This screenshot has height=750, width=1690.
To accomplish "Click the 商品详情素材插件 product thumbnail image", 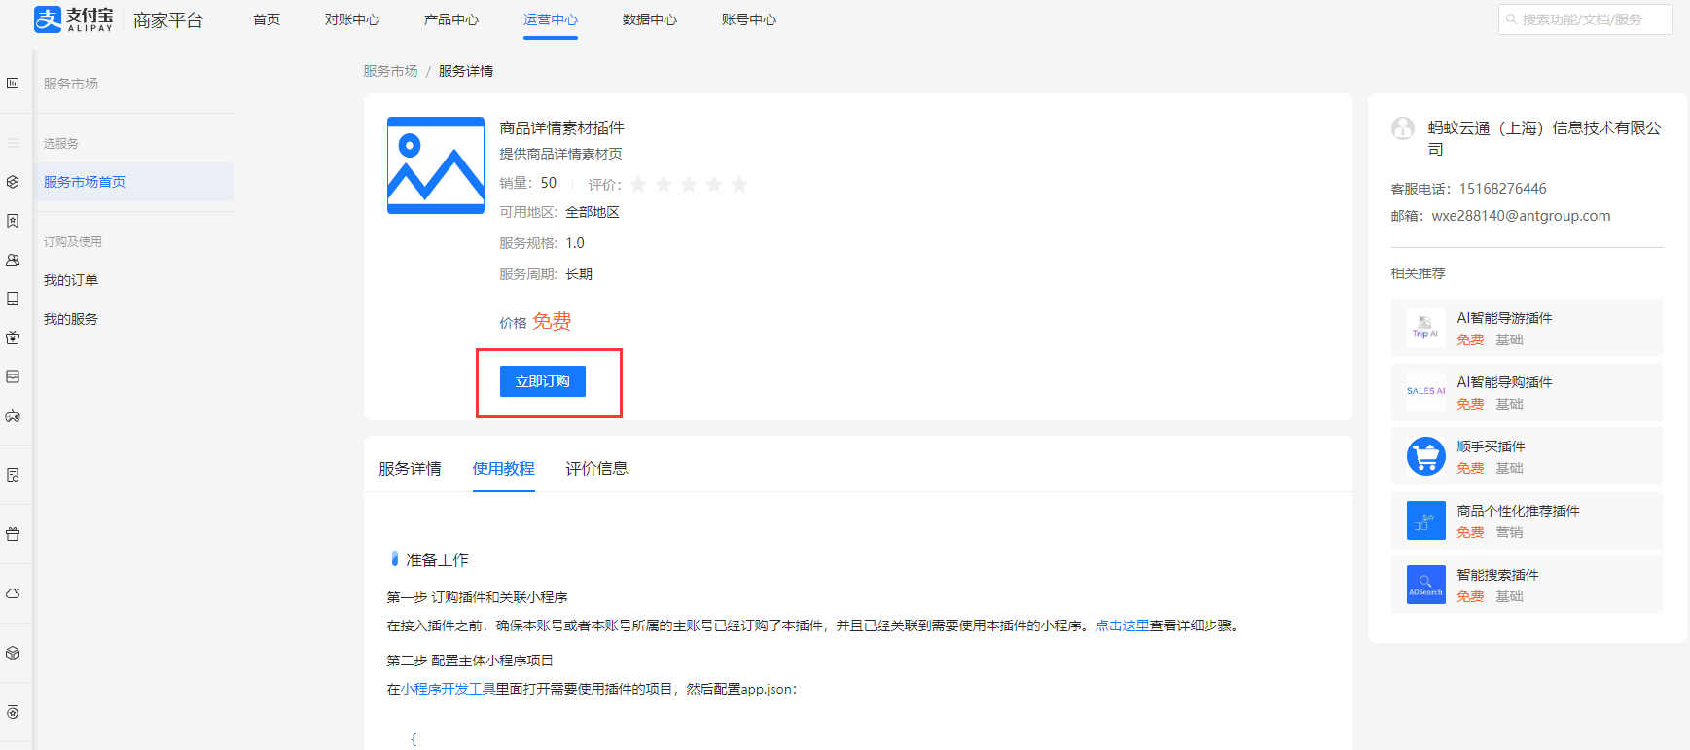I will coord(436,165).
